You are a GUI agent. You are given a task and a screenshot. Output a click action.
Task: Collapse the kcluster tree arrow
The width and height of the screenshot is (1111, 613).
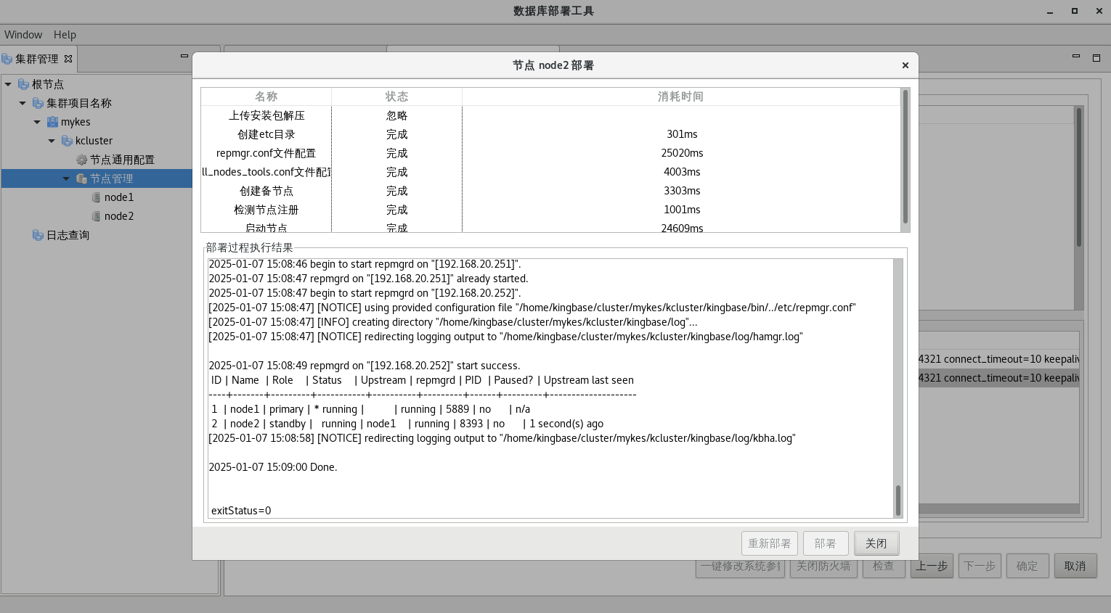pyautogui.click(x=52, y=141)
